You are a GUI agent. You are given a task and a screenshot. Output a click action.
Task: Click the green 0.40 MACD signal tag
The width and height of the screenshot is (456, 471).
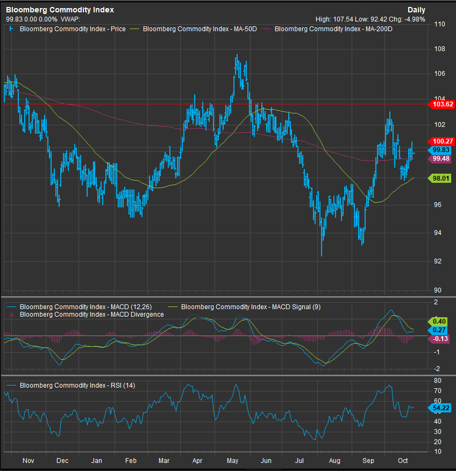click(438, 322)
